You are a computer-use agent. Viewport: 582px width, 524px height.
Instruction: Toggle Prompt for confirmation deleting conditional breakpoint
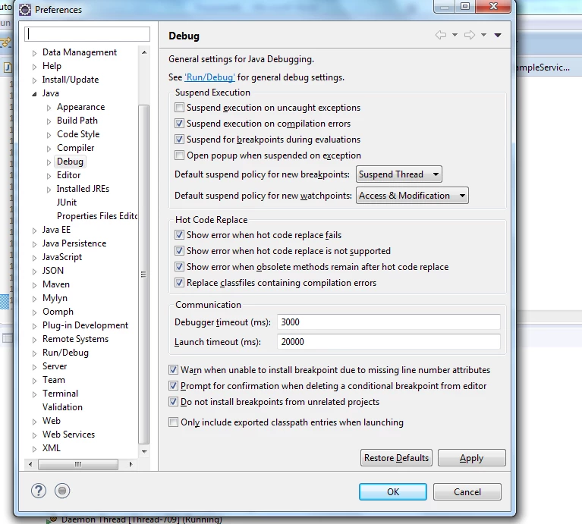point(173,386)
